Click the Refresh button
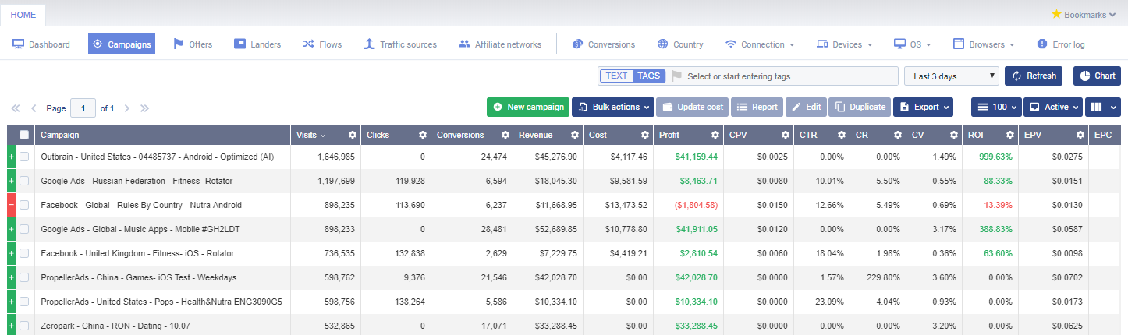Image resolution: width=1128 pixels, height=335 pixels. coord(1034,76)
